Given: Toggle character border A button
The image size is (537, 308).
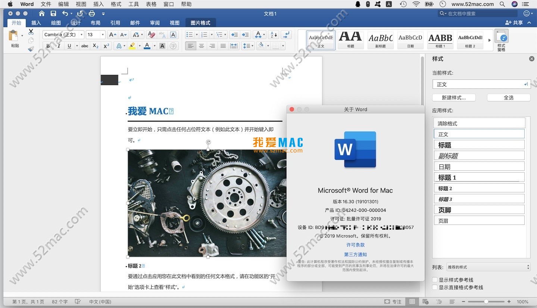Looking at the screenshot, I should (x=173, y=35).
